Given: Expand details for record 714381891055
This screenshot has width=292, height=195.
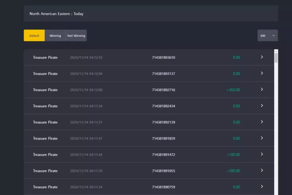Looking at the screenshot, I should click(262, 171).
